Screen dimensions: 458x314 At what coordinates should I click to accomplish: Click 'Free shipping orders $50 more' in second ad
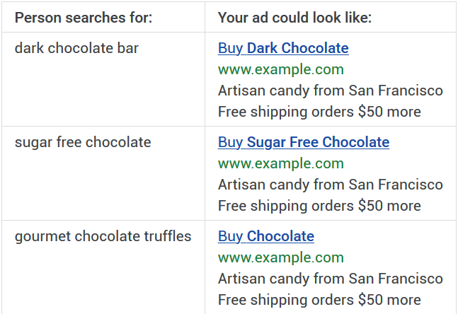point(319,206)
